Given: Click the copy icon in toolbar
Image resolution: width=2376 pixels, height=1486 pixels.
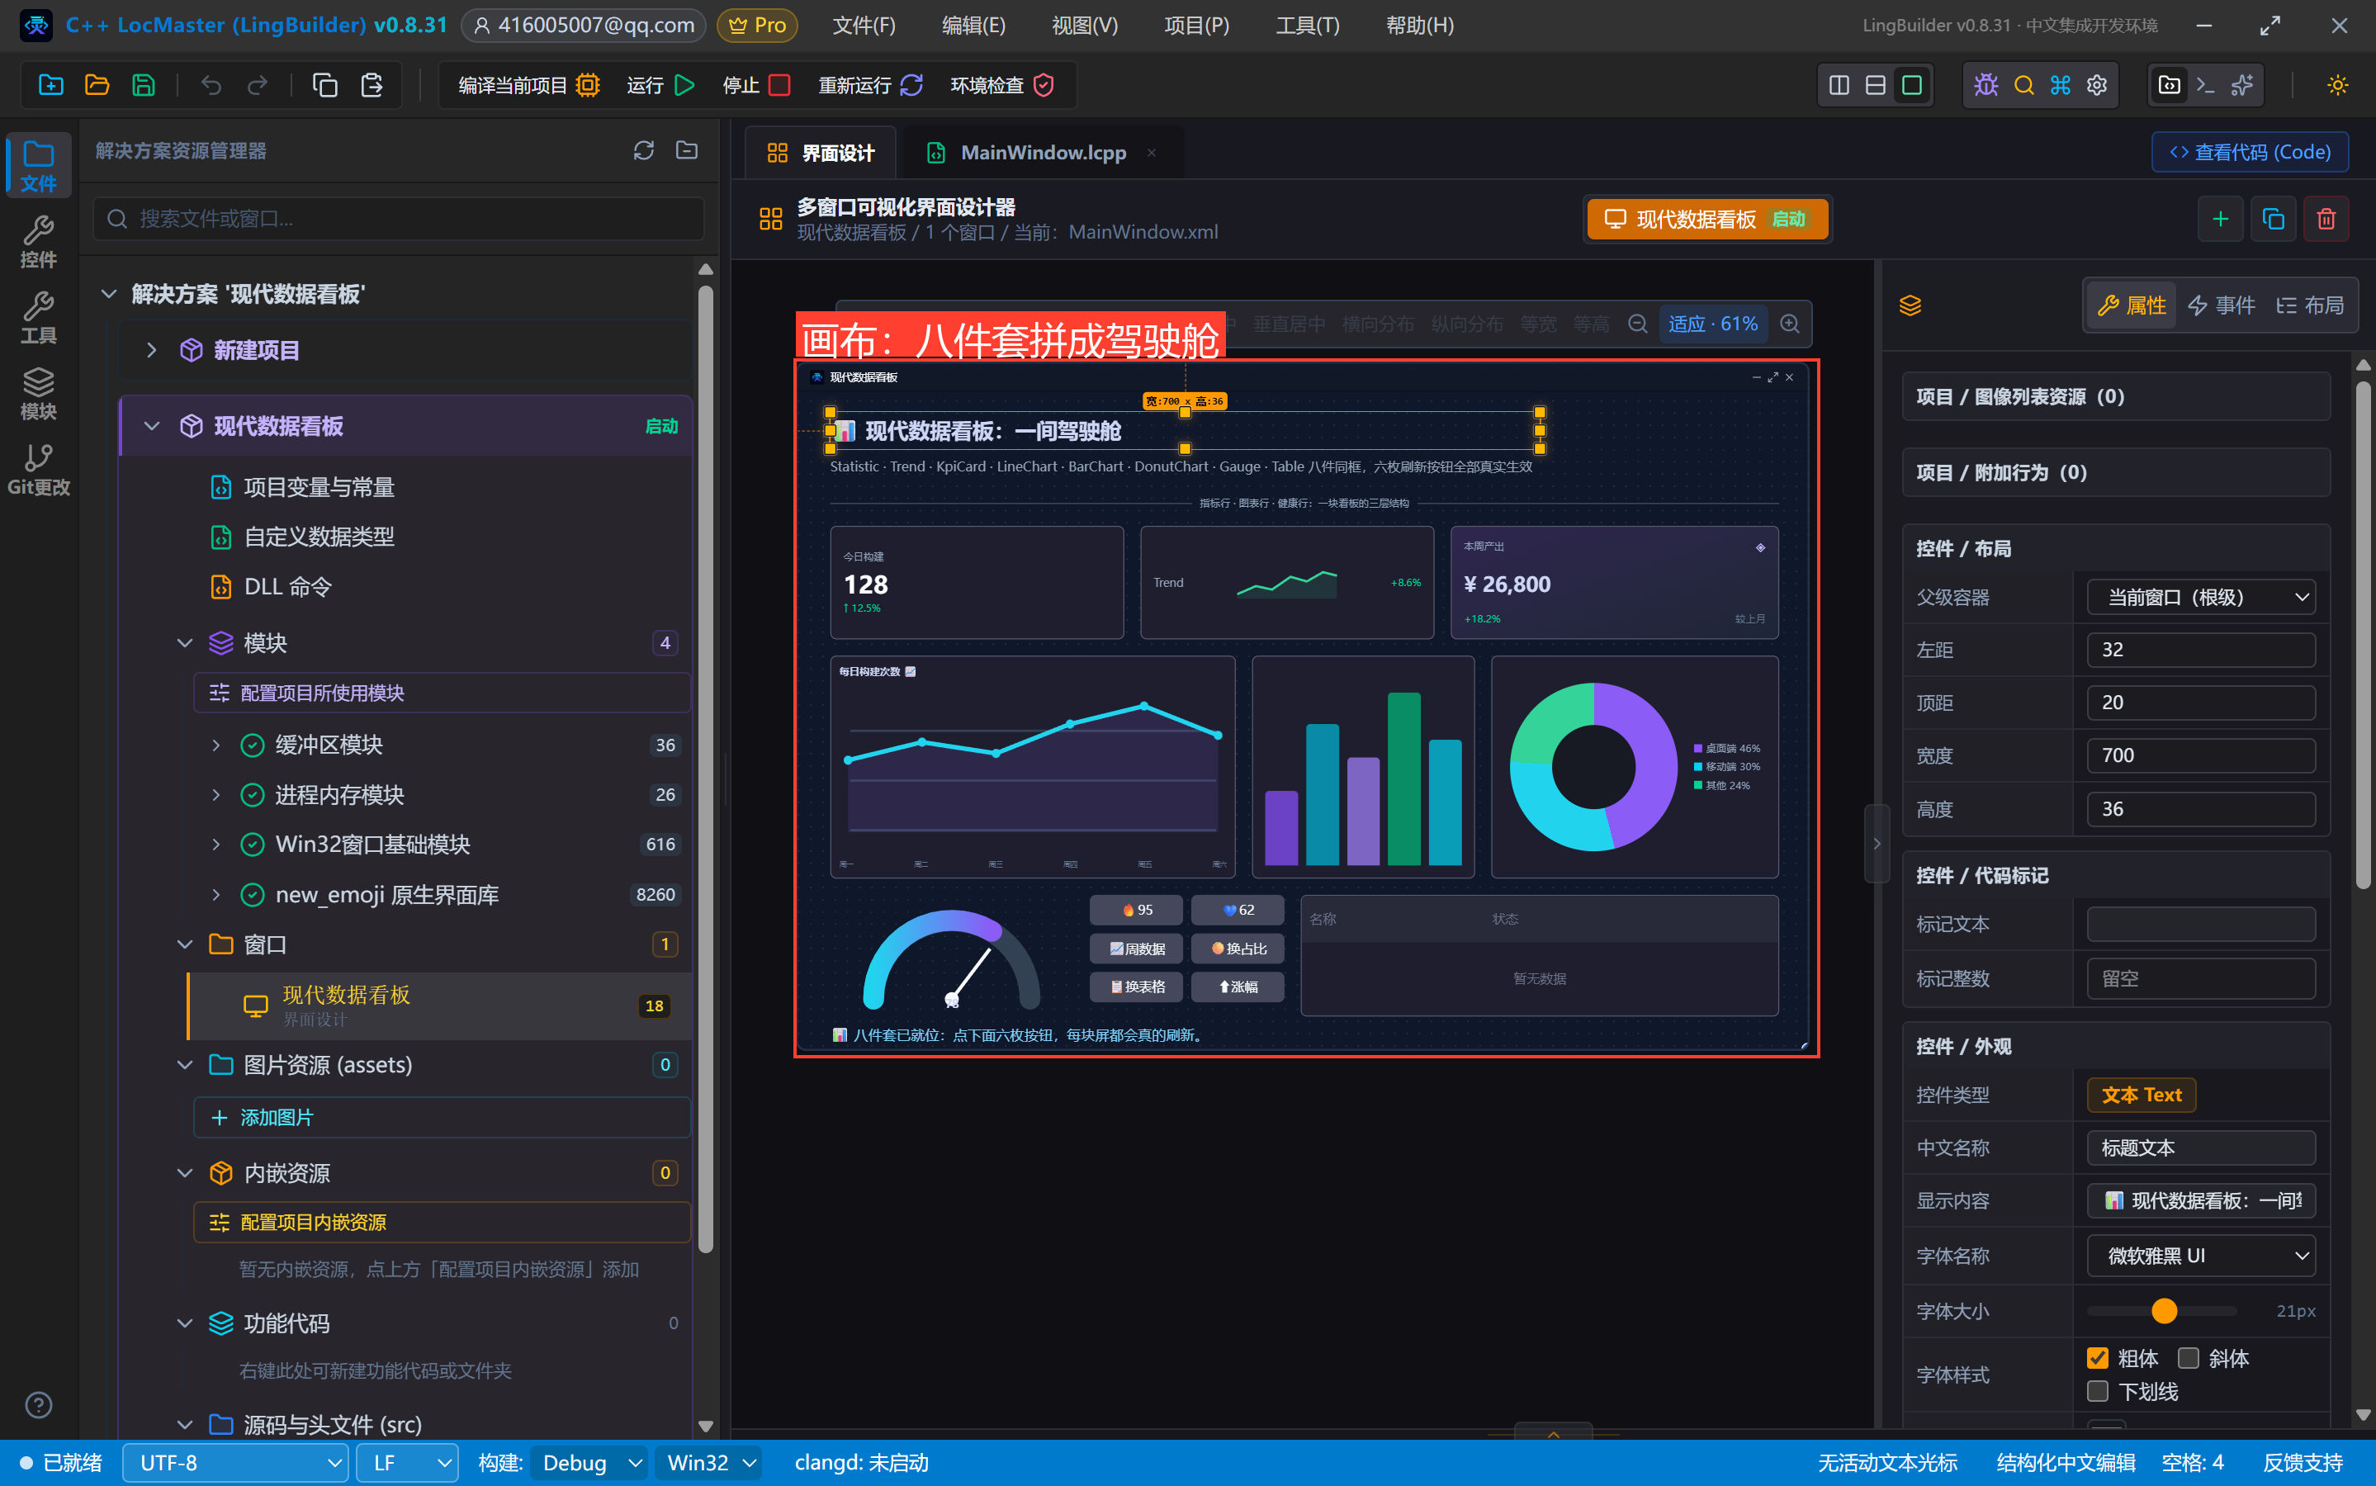Looking at the screenshot, I should (324, 86).
